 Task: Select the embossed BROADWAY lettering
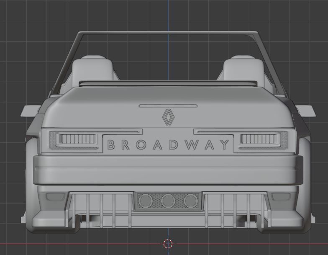click(x=168, y=145)
